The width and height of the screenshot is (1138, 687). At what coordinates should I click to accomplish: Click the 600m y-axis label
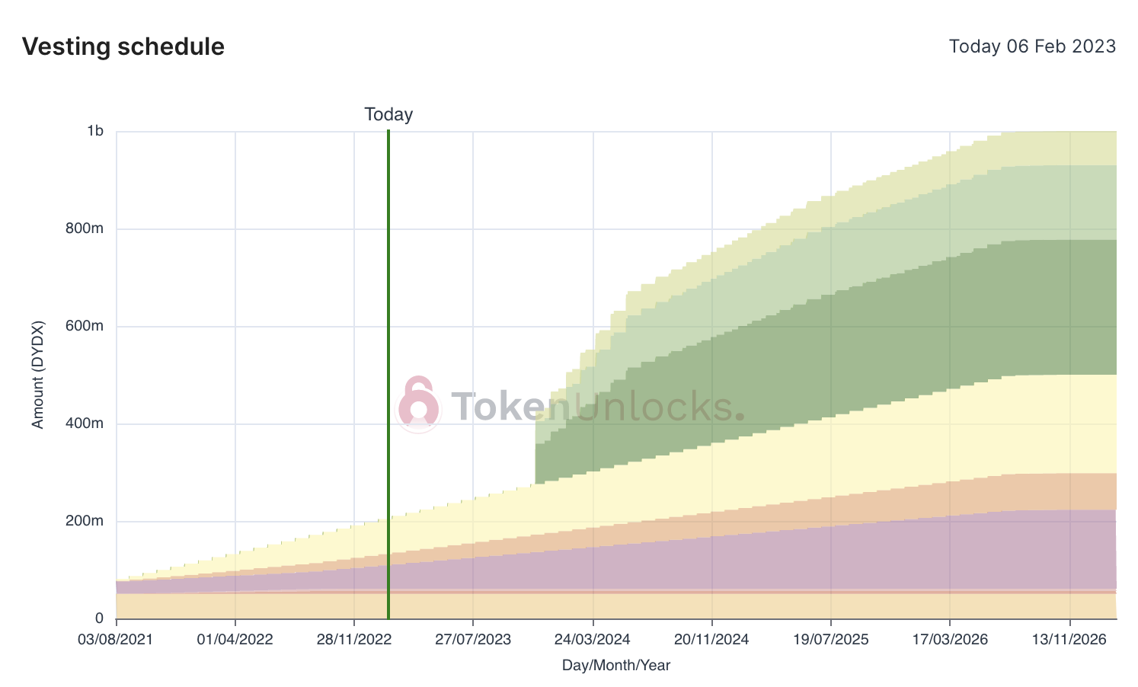88,326
